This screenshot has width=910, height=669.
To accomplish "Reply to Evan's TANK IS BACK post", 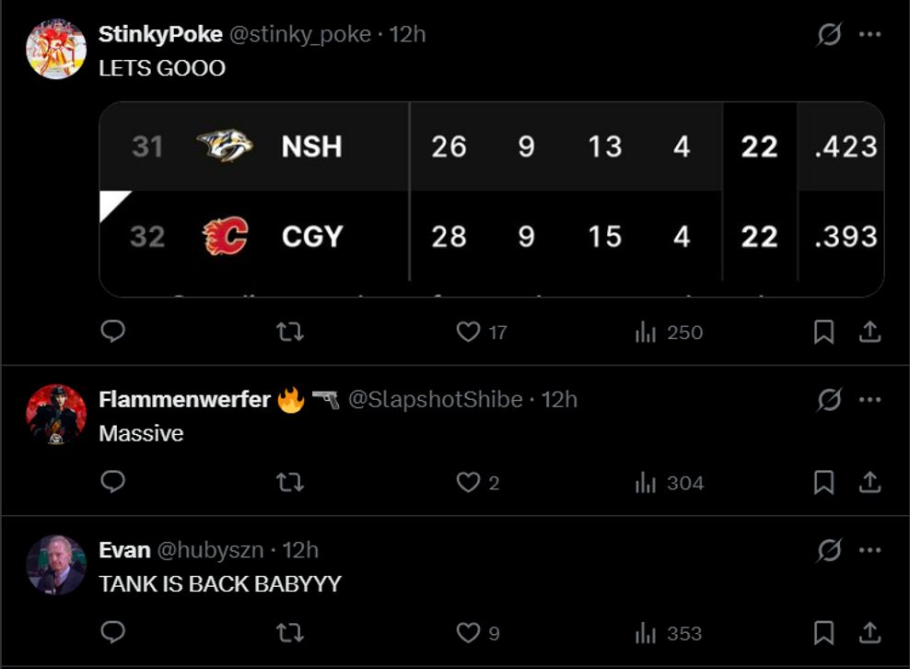I will click(113, 633).
